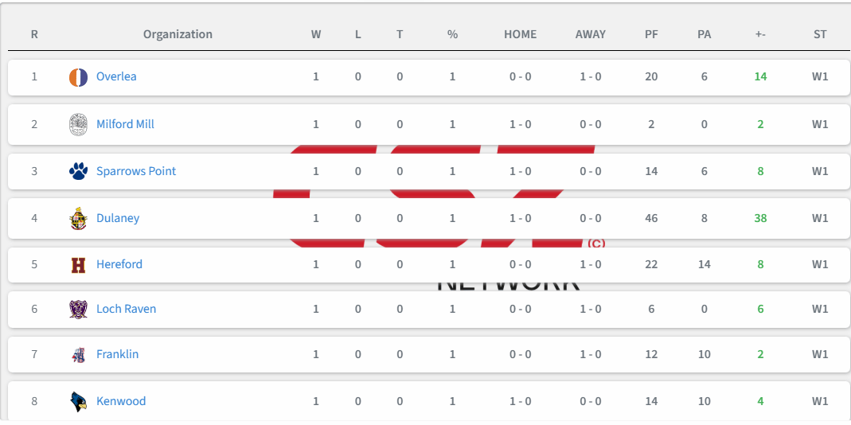The height and width of the screenshot is (425, 851).
Task: Sort by the +- differential column header
Action: click(760, 34)
